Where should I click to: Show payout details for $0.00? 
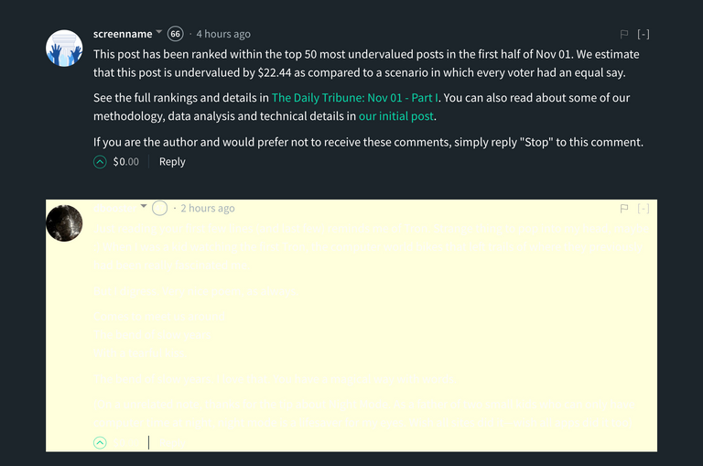click(126, 161)
